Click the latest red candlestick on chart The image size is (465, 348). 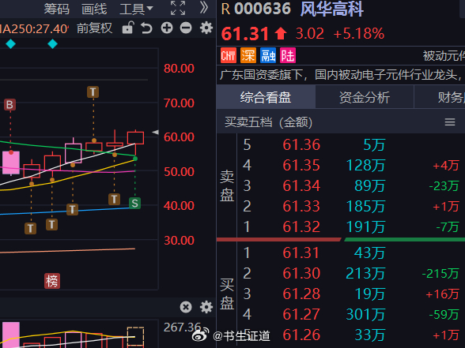(135, 138)
